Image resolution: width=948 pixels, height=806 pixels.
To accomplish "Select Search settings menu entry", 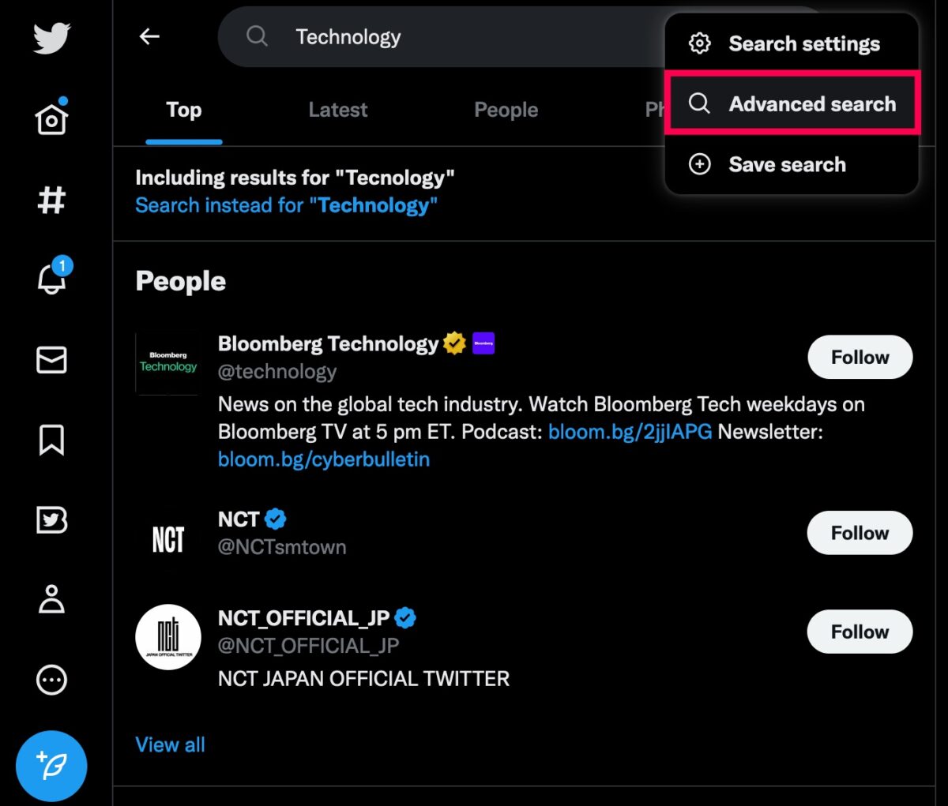I will tap(792, 43).
